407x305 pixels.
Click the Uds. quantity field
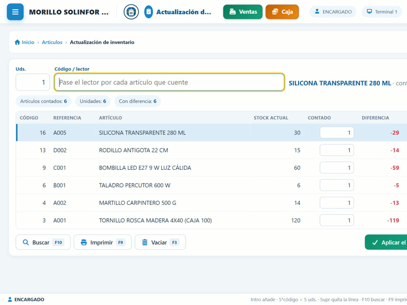(33, 82)
